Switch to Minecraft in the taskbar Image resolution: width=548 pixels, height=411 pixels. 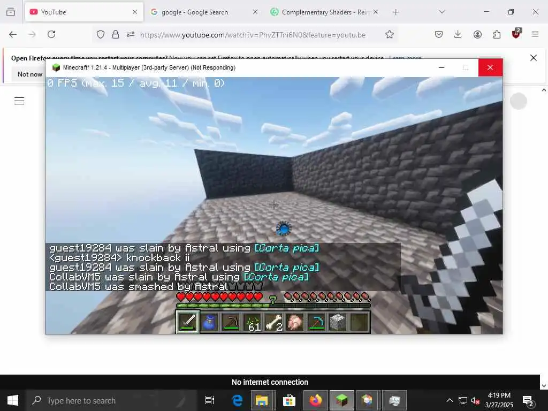[x=341, y=400]
